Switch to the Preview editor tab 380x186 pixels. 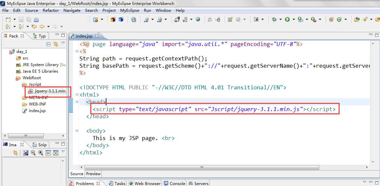click(x=93, y=174)
